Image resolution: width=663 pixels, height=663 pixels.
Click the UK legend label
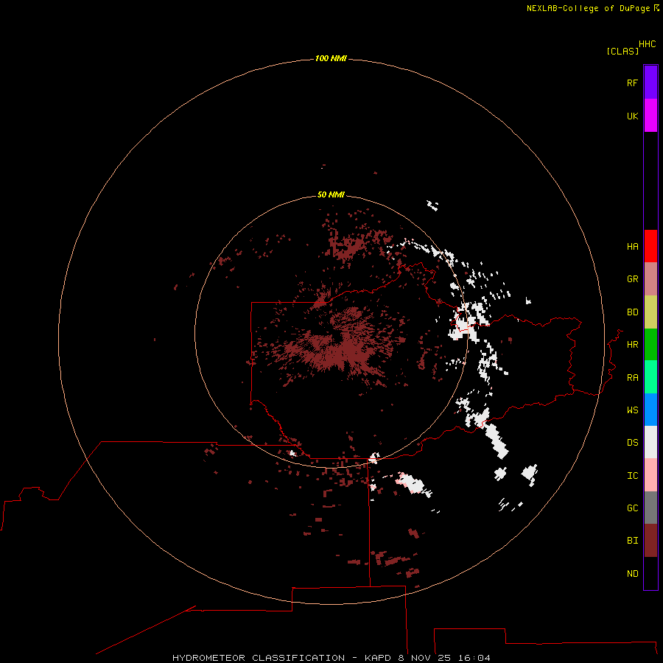[x=632, y=116]
